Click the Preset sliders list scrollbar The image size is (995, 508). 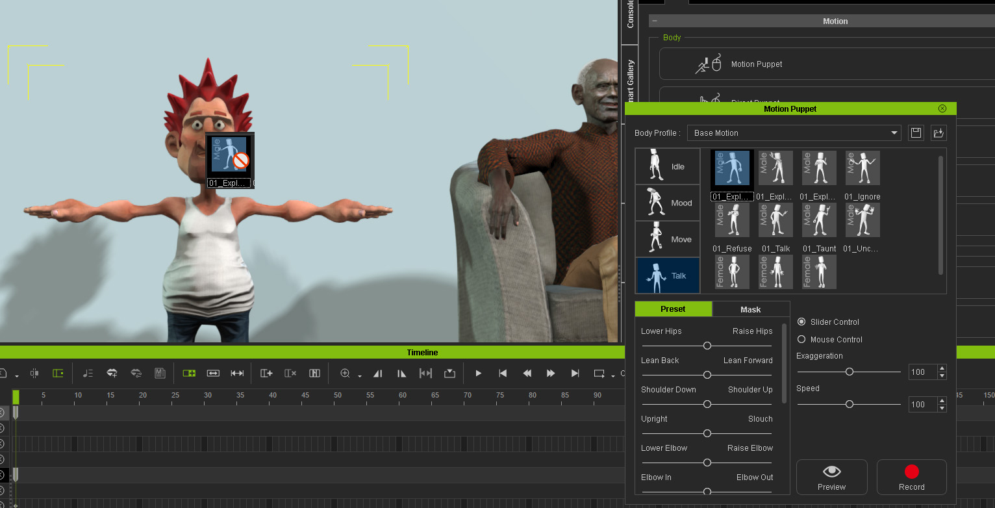pyautogui.click(x=784, y=364)
